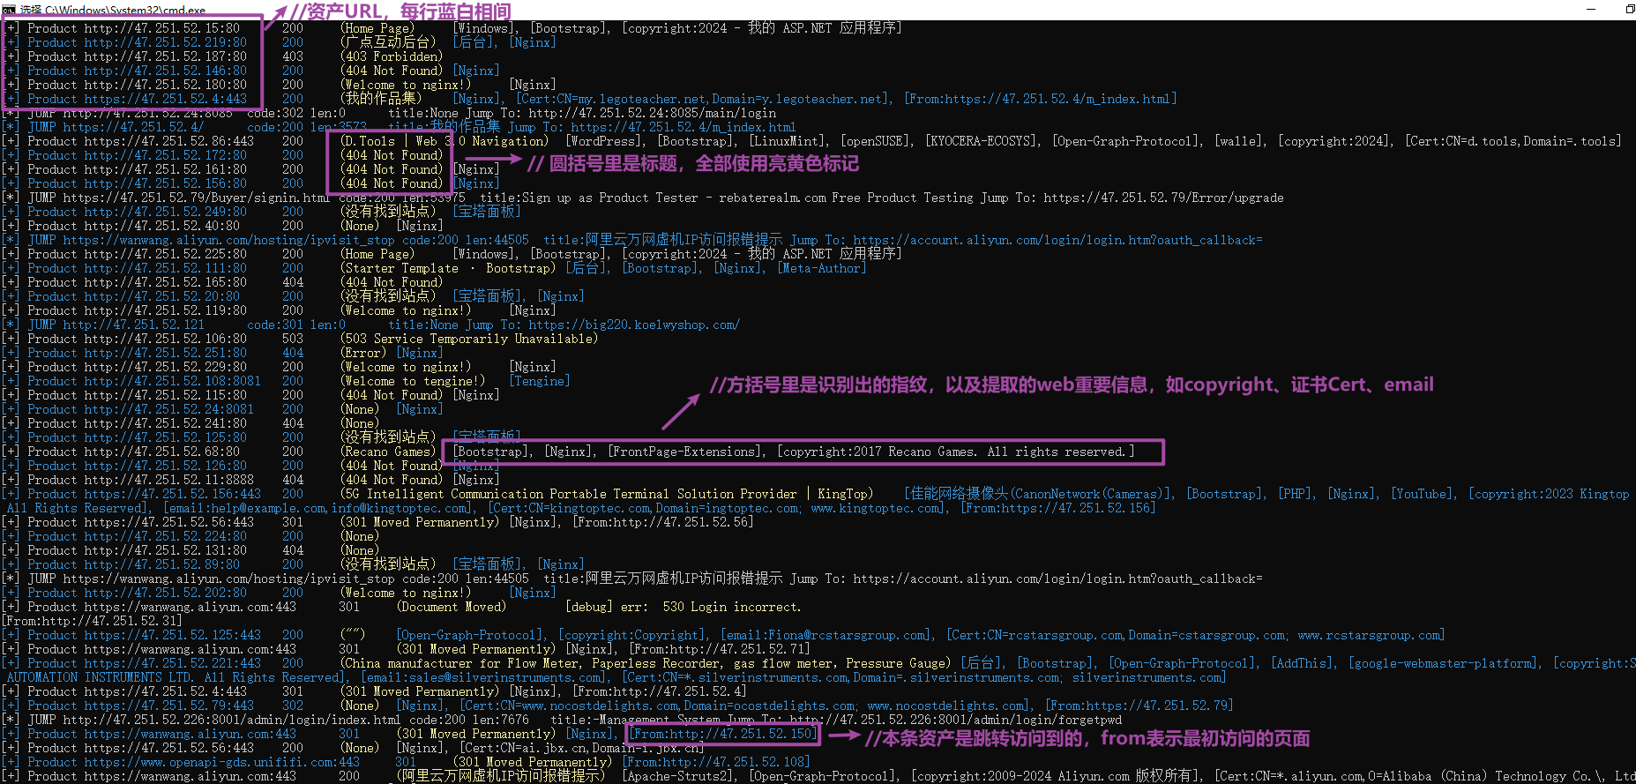Click the link https://big220.koelwyshop.com/
This screenshot has width=1636, height=784.
click(x=634, y=325)
